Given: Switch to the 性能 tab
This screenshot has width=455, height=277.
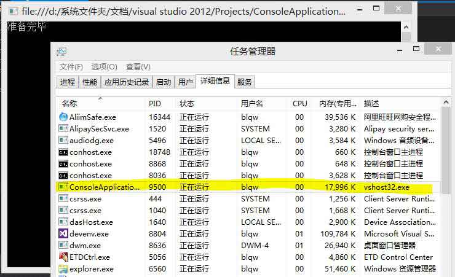Looking at the screenshot, I should pyautogui.click(x=90, y=82).
